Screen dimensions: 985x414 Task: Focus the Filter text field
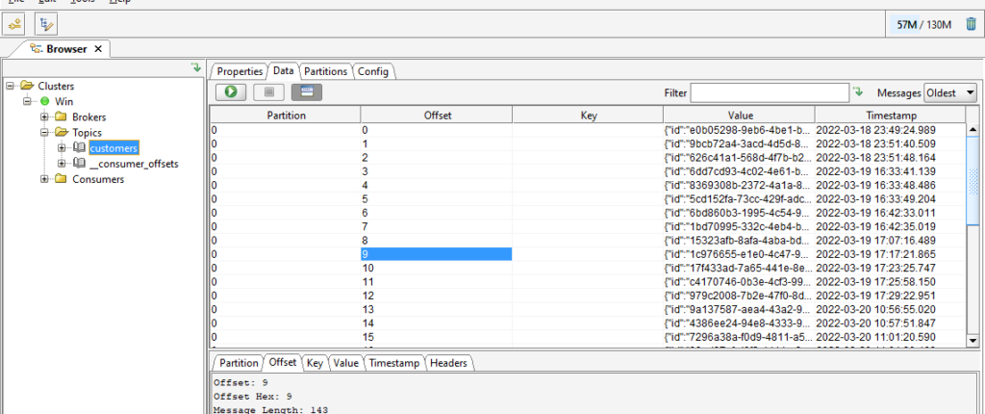coord(770,93)
